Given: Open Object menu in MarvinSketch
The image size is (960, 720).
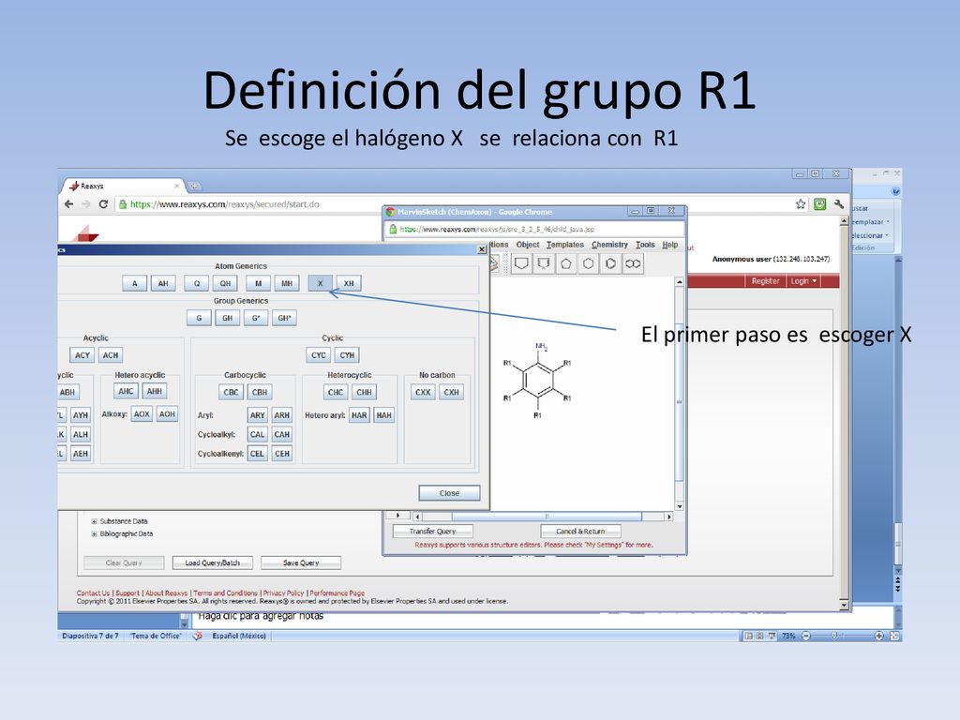Looking at the screenshot, I should pyautogui.click(x=528, y=245).
